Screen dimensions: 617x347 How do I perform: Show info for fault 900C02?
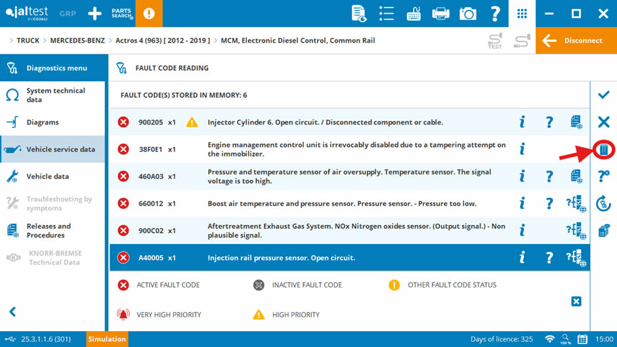(x=522, y=230)
